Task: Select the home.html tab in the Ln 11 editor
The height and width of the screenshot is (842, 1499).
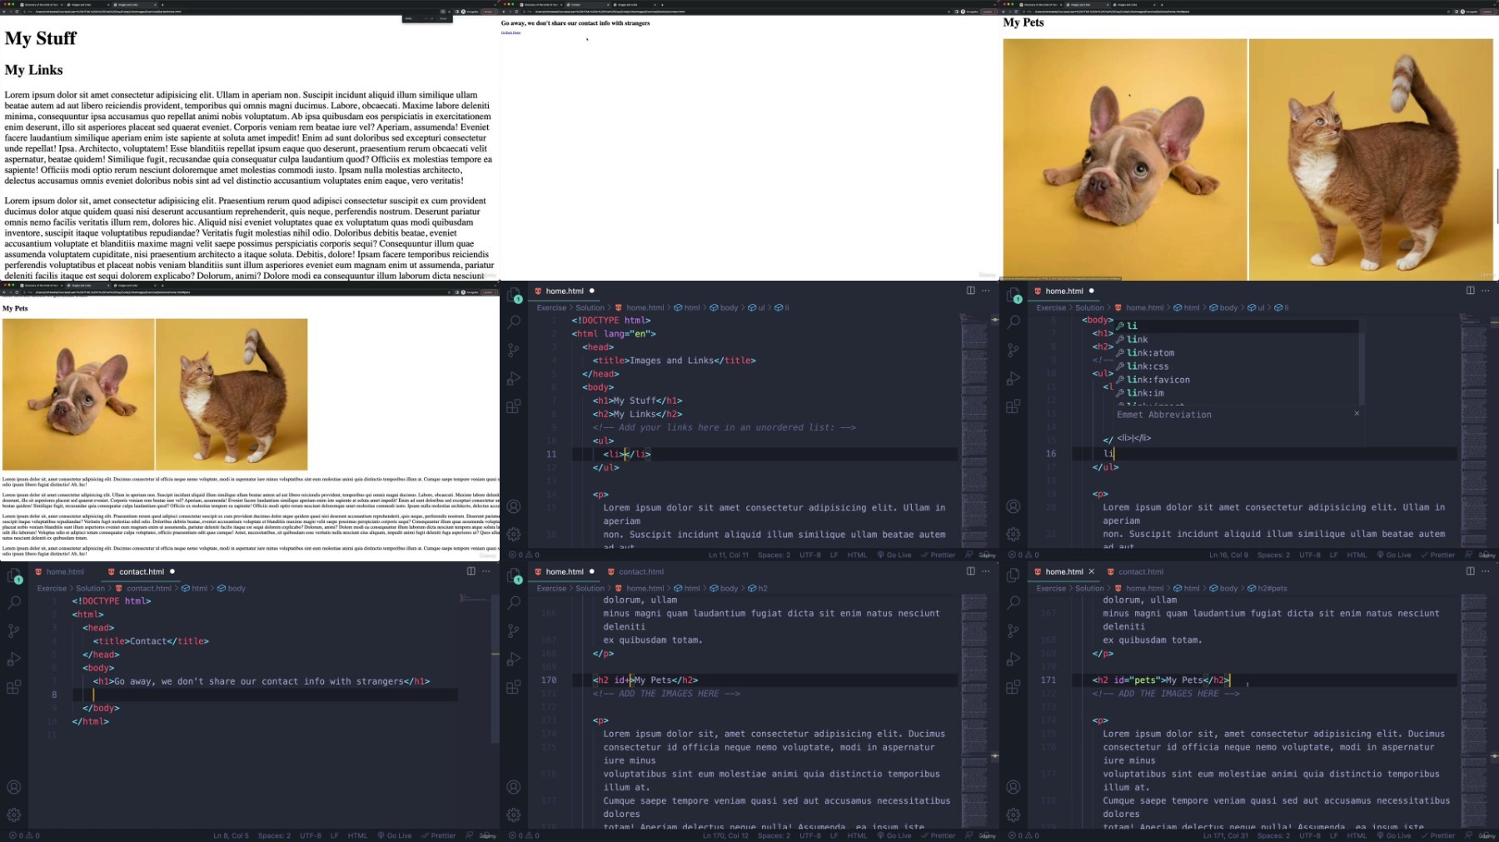Action: tap(564, 291)
